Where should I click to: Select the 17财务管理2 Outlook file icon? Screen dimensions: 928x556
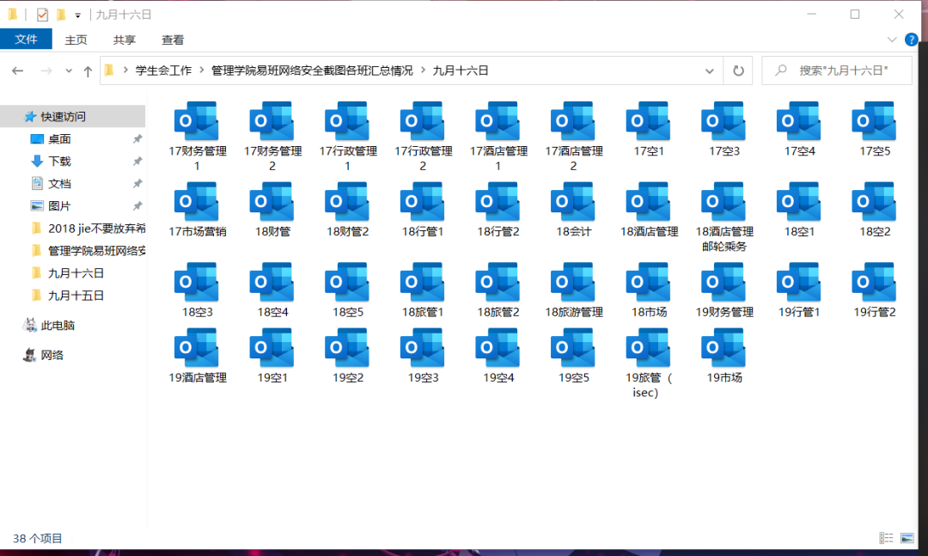272,121
